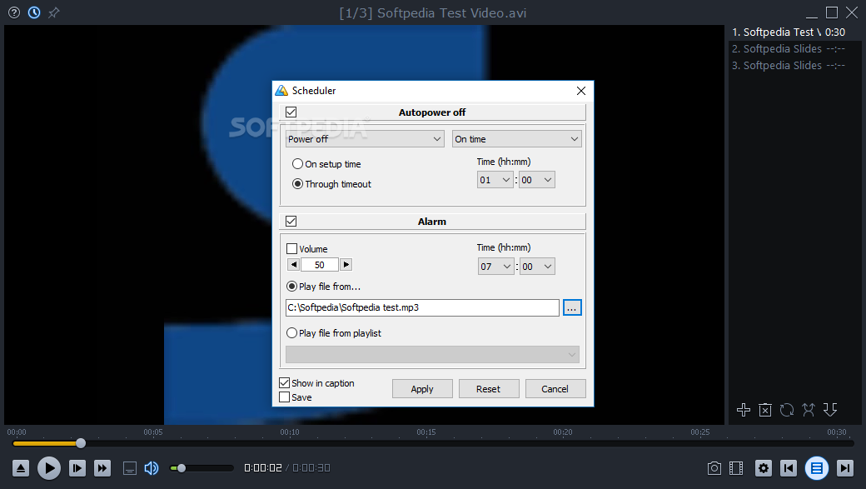This screenshot has height=489, width=866.
Task: Open autopower hour dropdown showing 01
Action: [495, 180]
